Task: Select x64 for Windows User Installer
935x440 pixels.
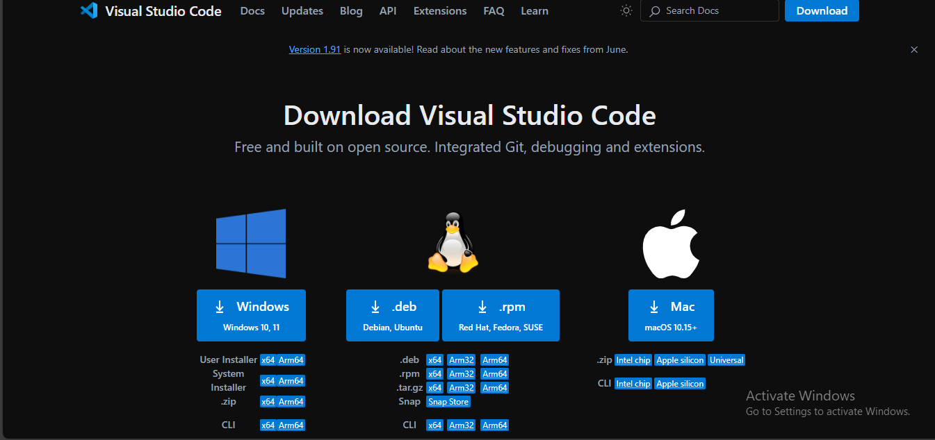Action: click(x=268, y=360)
